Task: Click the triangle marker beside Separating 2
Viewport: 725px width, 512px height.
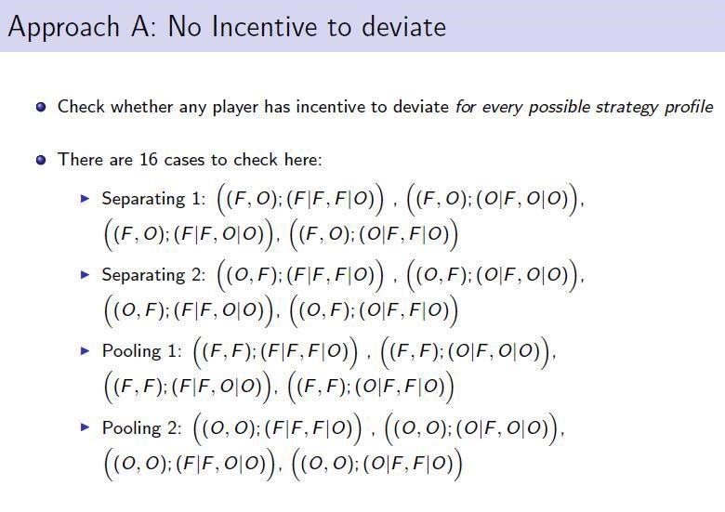Action: (86, 275)
